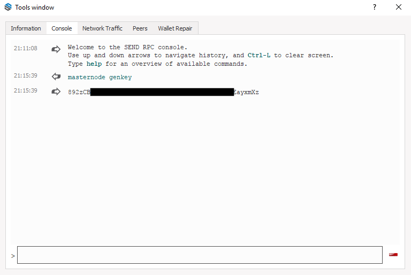Open the Wallet Repair tab

(175, 28)
